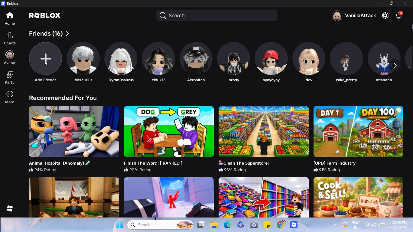This screenshot has height=232, width=413.
Task: Click the [UPD] Farm Industry title
Action: point(334,163)
